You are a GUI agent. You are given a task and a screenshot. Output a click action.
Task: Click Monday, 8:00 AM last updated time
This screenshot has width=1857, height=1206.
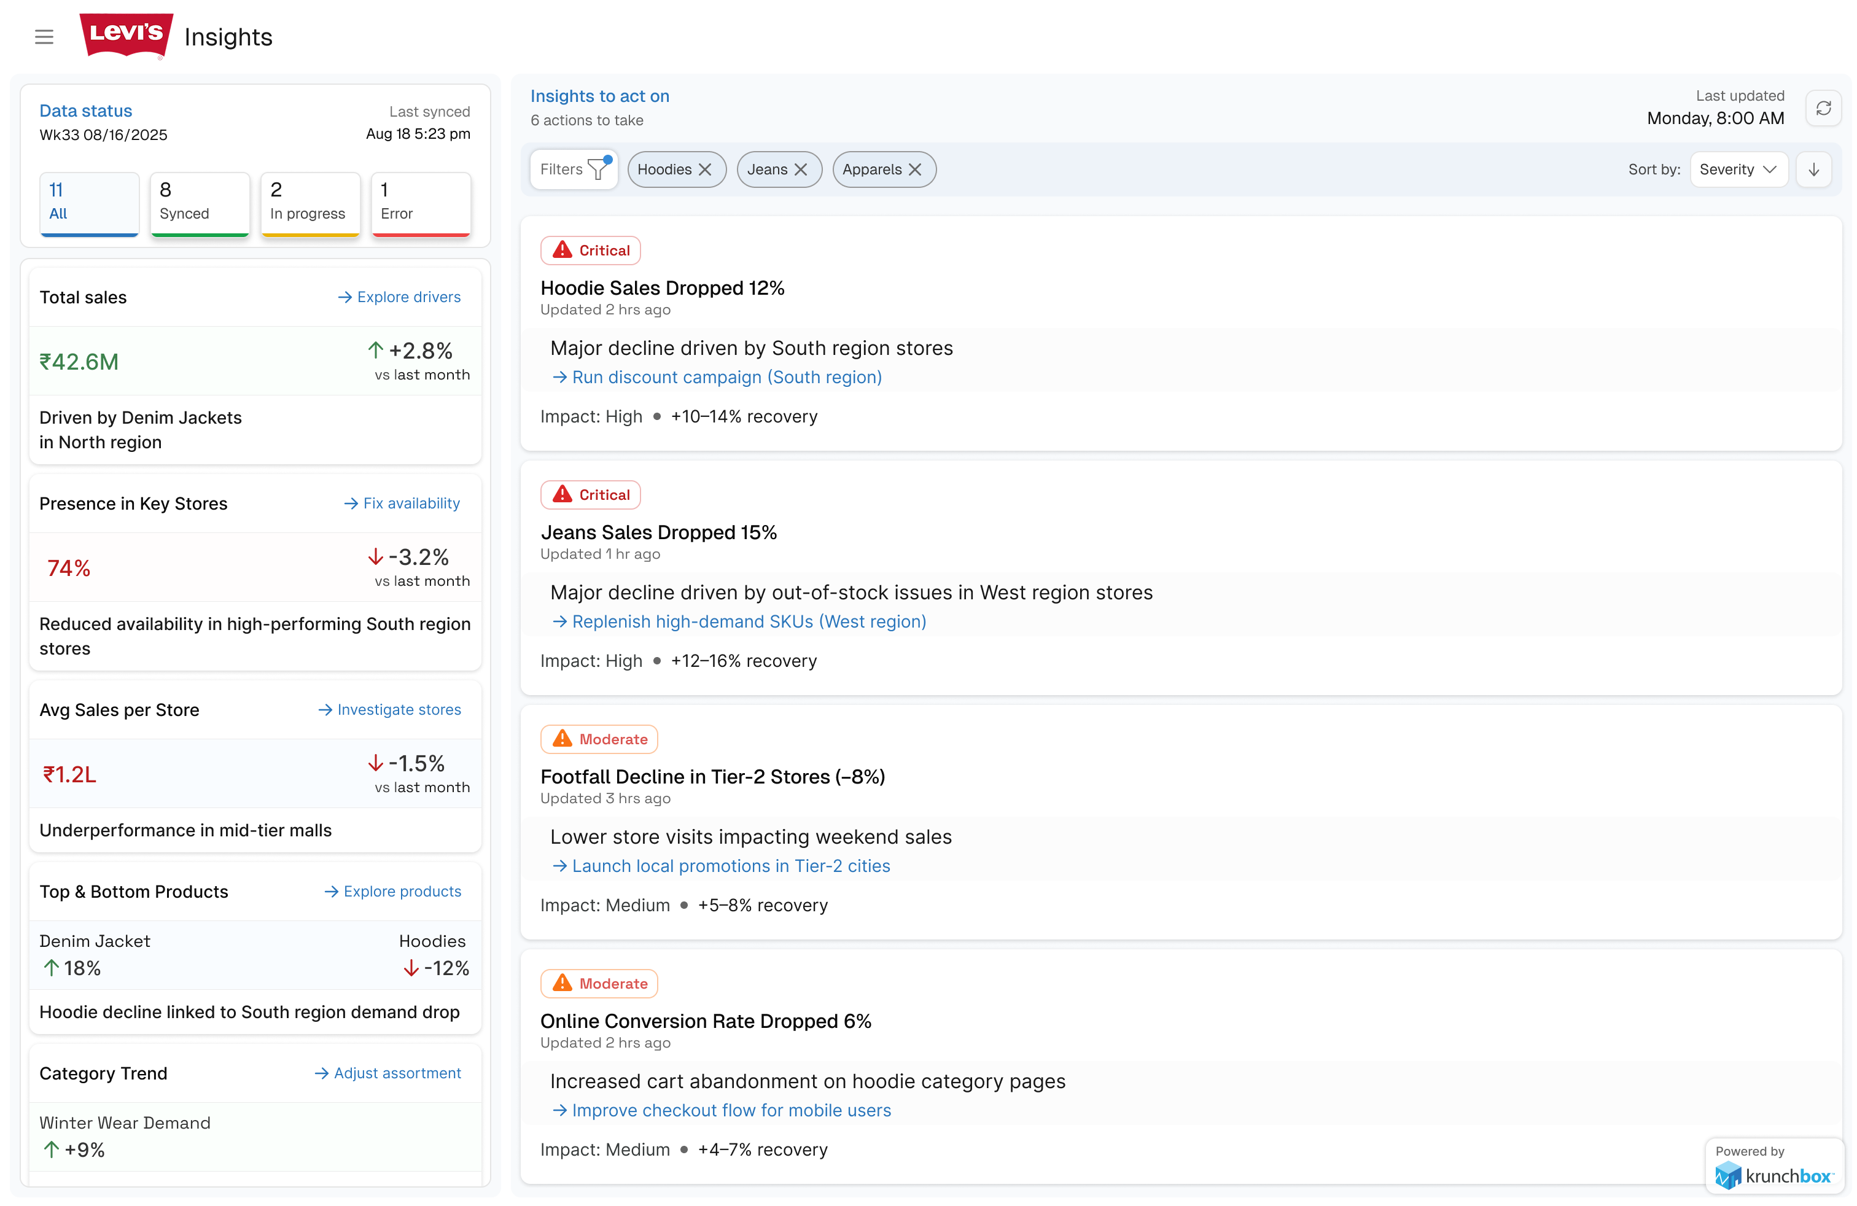click(1715, 118)
